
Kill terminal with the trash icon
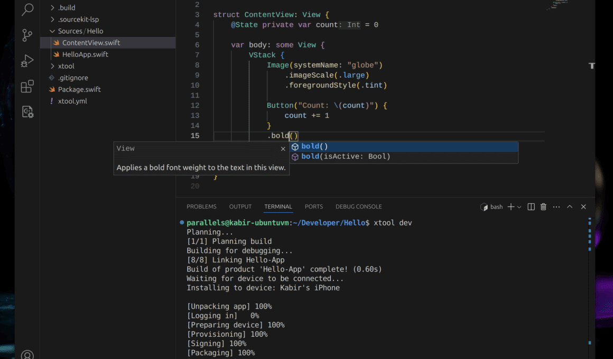tap(543, 207)
